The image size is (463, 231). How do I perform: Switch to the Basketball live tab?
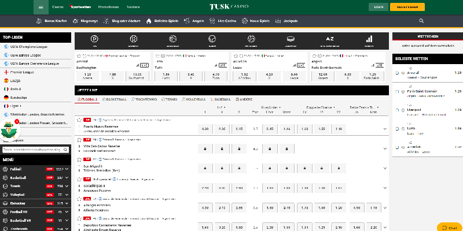pos(114,99)
